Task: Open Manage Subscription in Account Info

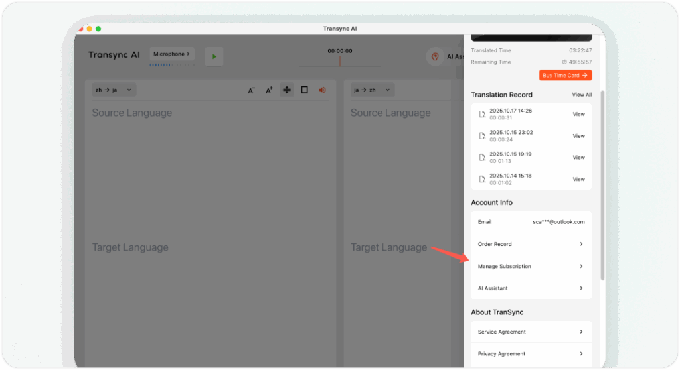Action: pos(531,267)
